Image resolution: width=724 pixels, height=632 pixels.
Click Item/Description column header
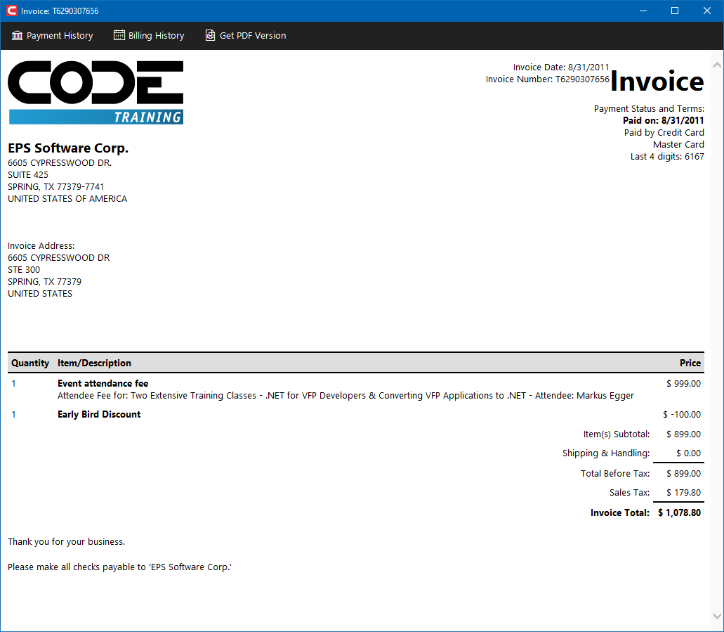point(94,363)
